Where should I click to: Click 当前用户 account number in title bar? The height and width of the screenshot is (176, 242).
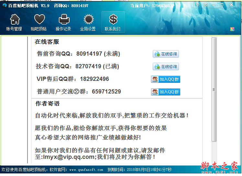pyautogui.click(x=163, y=6)
